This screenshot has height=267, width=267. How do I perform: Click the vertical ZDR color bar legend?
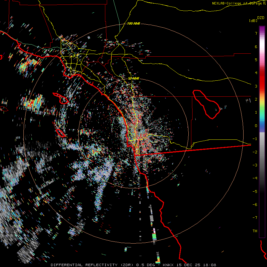(262, 132)
